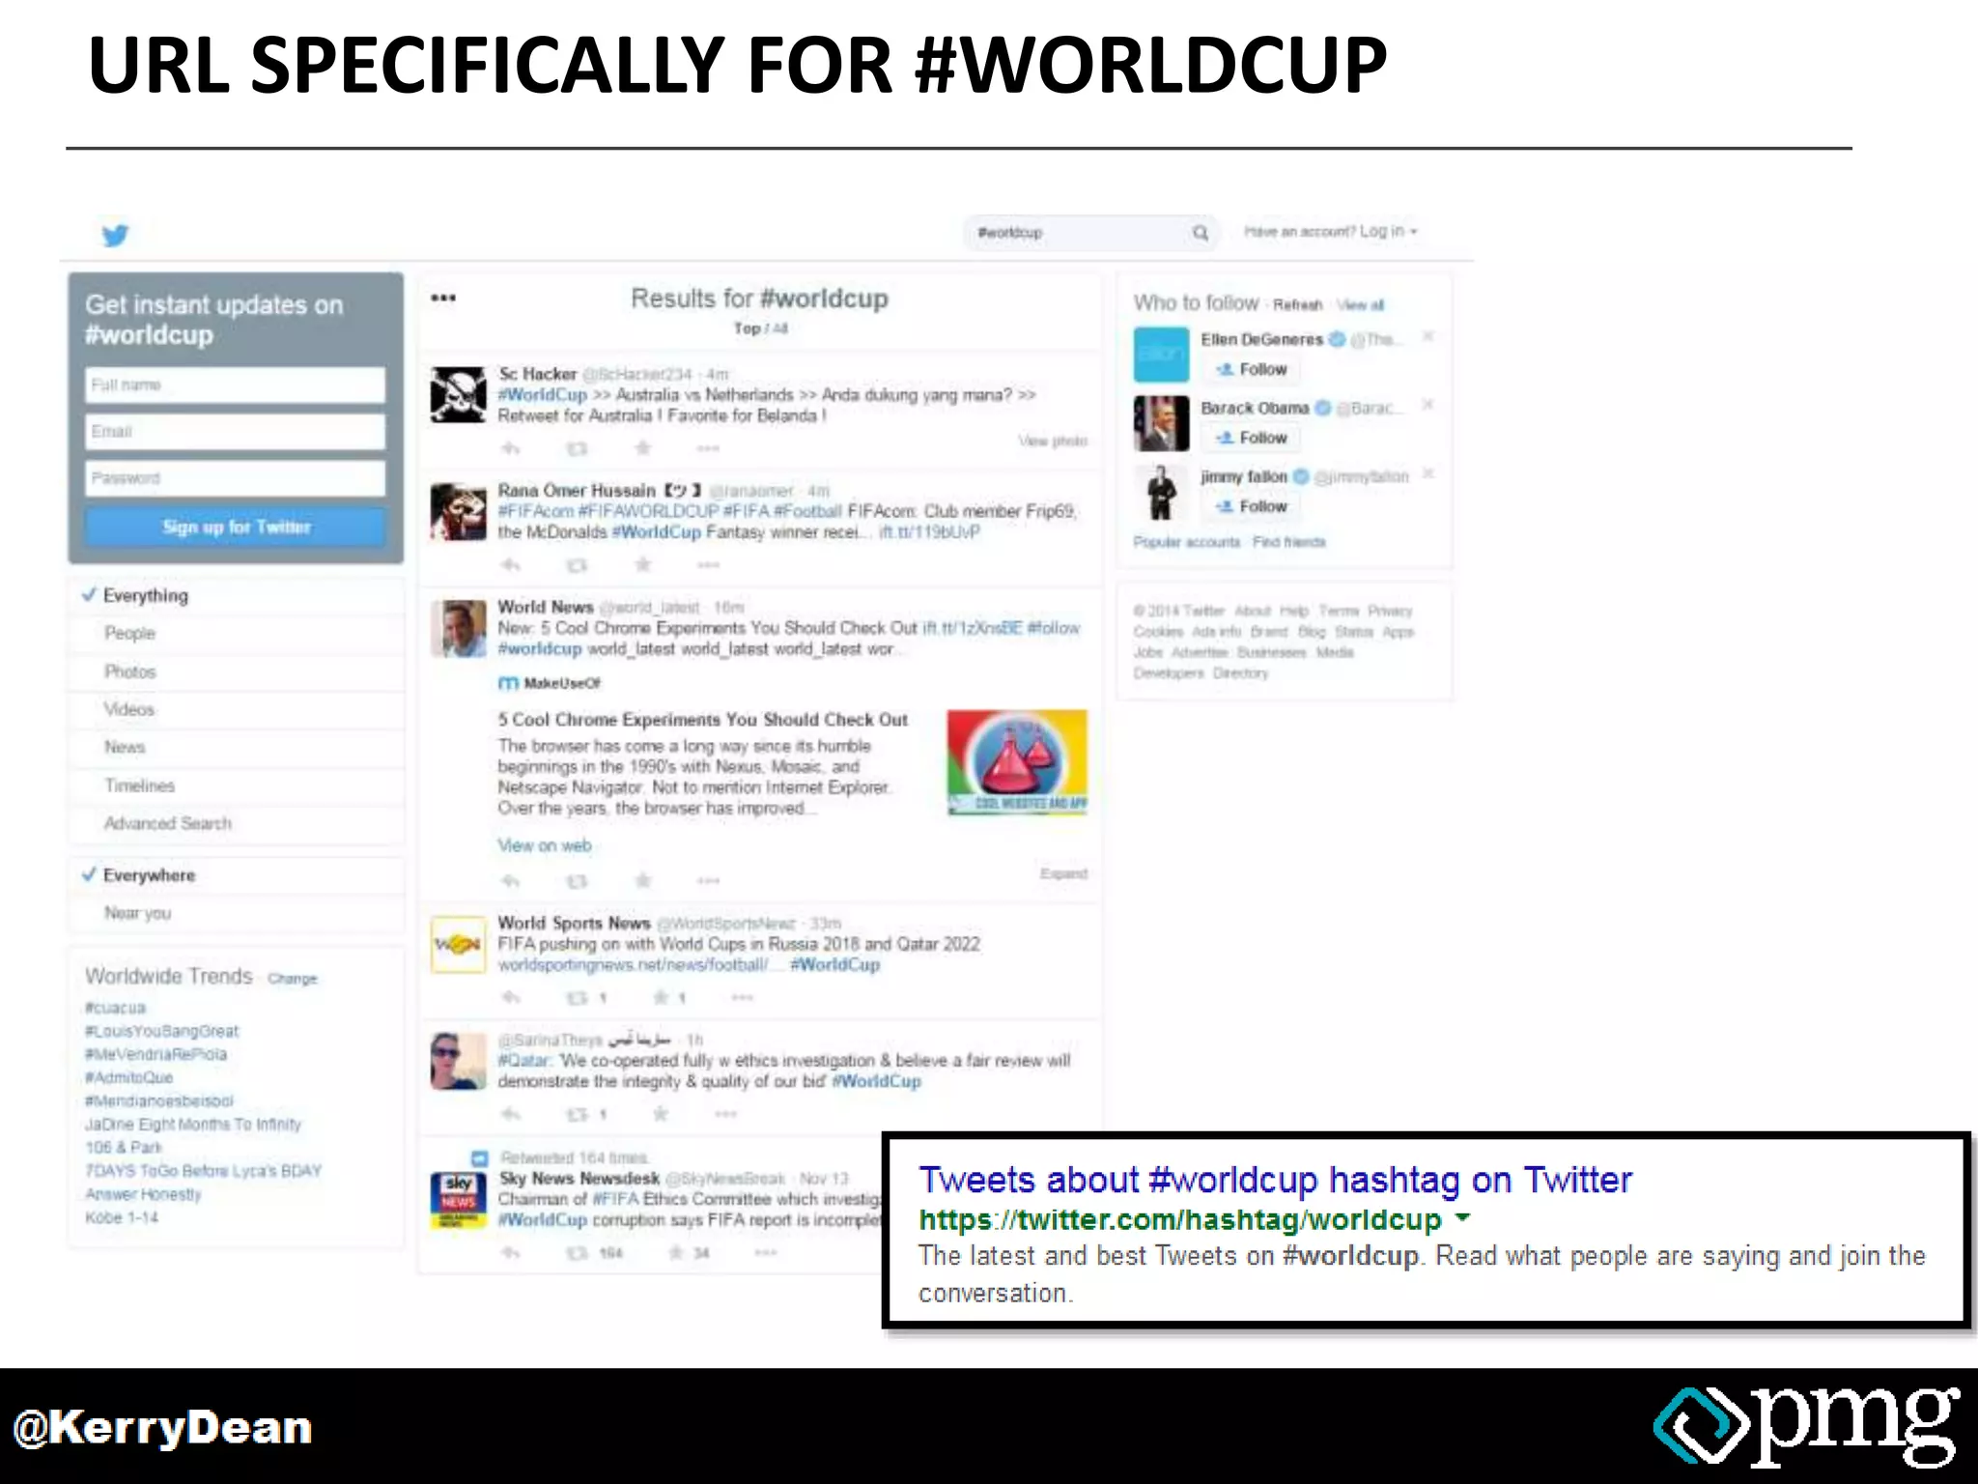The width and height of the screenshot is (1978, 1484).
Task: Open the Kobe 1-14 trend
Action: tap(122, 1217)
